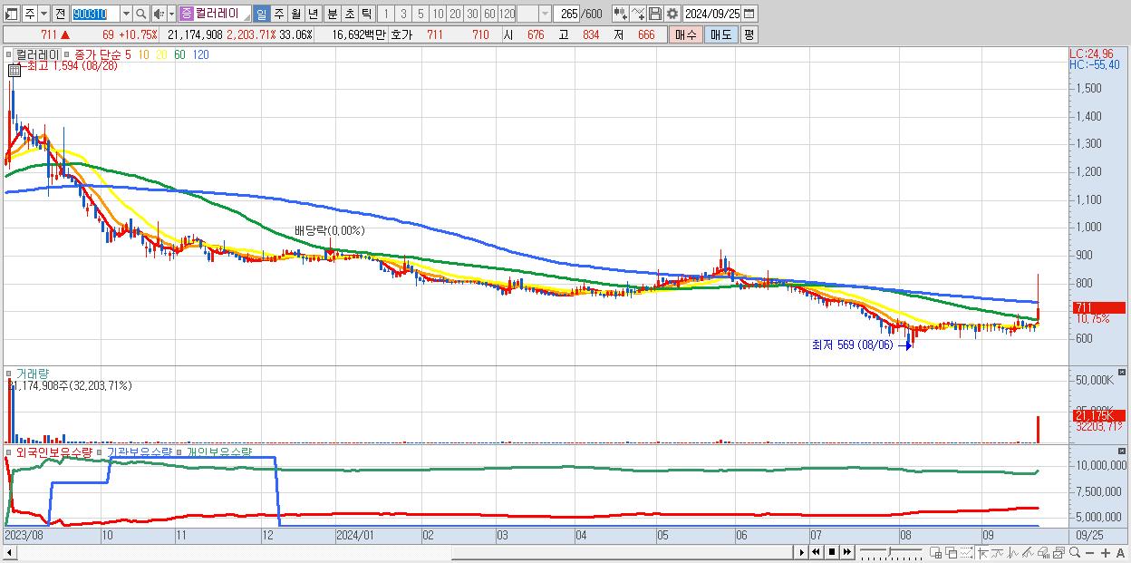Select interval 20 tab
This screenshot has height=563, width=1131.
455,14
